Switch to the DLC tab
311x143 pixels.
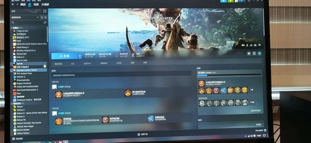tap(73, 64)
